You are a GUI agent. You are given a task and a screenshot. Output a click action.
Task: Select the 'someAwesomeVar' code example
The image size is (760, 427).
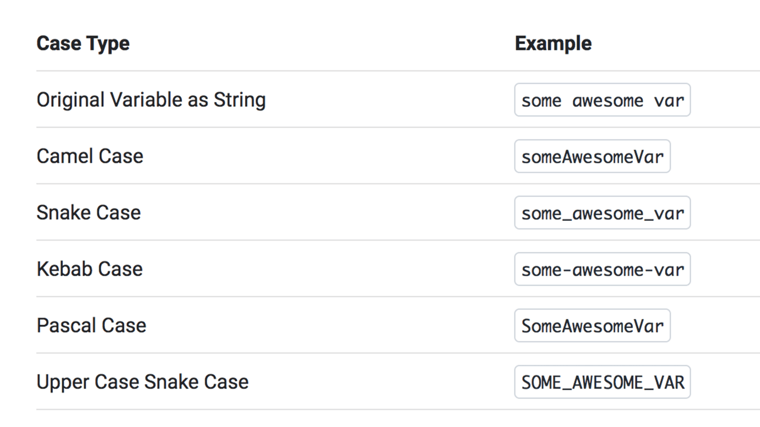[592, 157]
